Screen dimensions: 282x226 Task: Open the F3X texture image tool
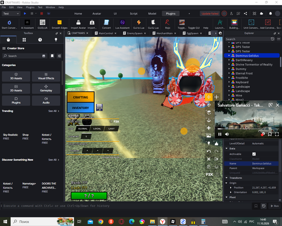[209, 136]
